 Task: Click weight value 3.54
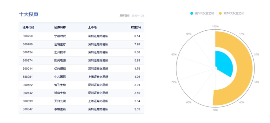[x=137, y=101]
